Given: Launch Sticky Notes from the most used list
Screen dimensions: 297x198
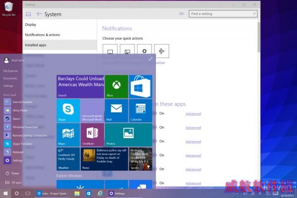Looking at the screenshot, I should pos(16,110).
